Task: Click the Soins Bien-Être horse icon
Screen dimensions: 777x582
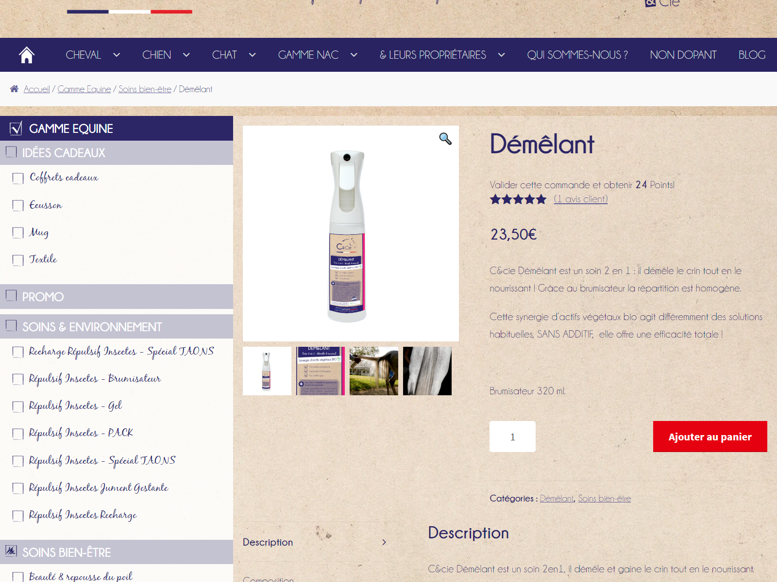Action: tap(11, 550)
